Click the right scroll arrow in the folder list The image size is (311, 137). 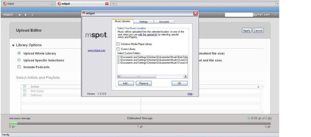pyautogui.click(x=185, y=76)
